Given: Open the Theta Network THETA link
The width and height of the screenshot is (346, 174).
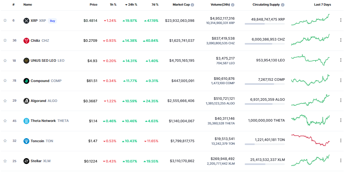Looking at the screenshot, I should pos(50,121).
